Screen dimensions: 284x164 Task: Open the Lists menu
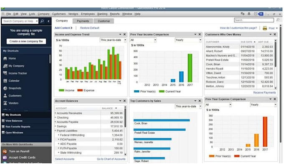pyautogui.click(x=32, y=14)
